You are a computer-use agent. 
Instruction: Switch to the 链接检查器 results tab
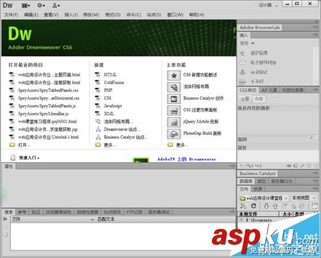click(x=87, y=212)
